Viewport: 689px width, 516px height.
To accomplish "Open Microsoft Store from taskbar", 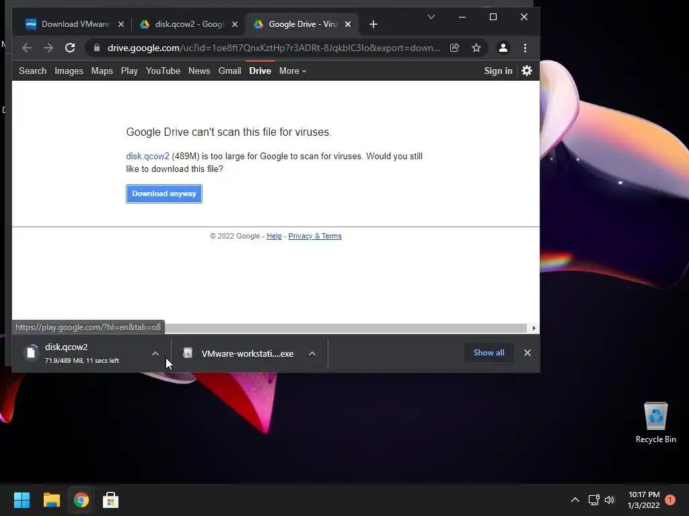I will (x=110, y=500).
